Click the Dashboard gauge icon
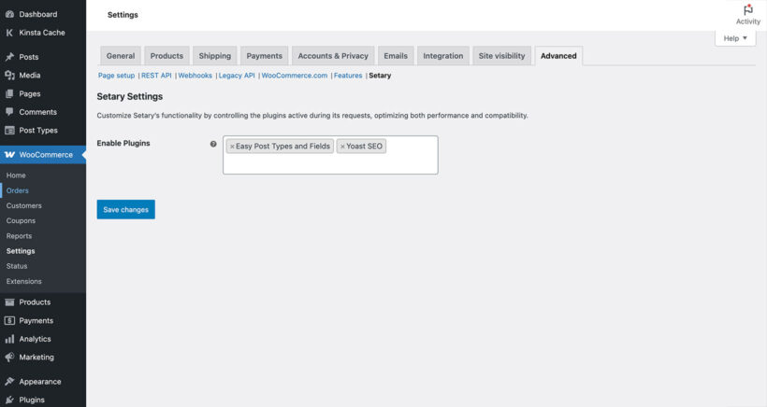 pos(9,14)
